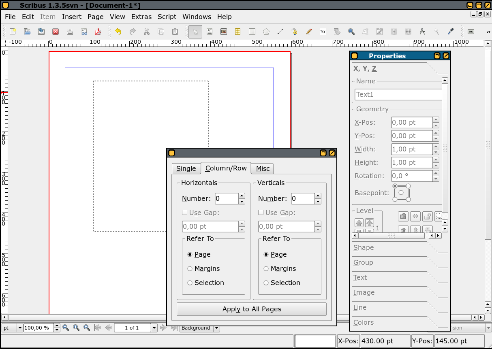This screenshot has width=492, height=349.
Task: Select Selection radio under Horizontals Refer To
Action: click(190, 283)
